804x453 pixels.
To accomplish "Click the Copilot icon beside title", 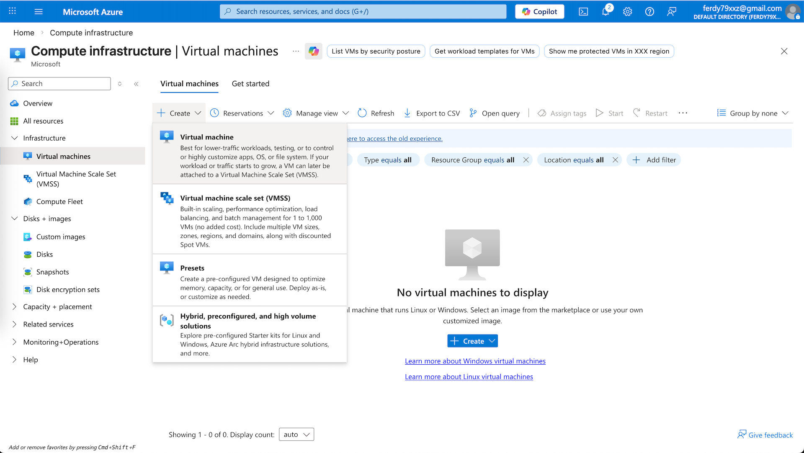I will click(x=314, y=51).
